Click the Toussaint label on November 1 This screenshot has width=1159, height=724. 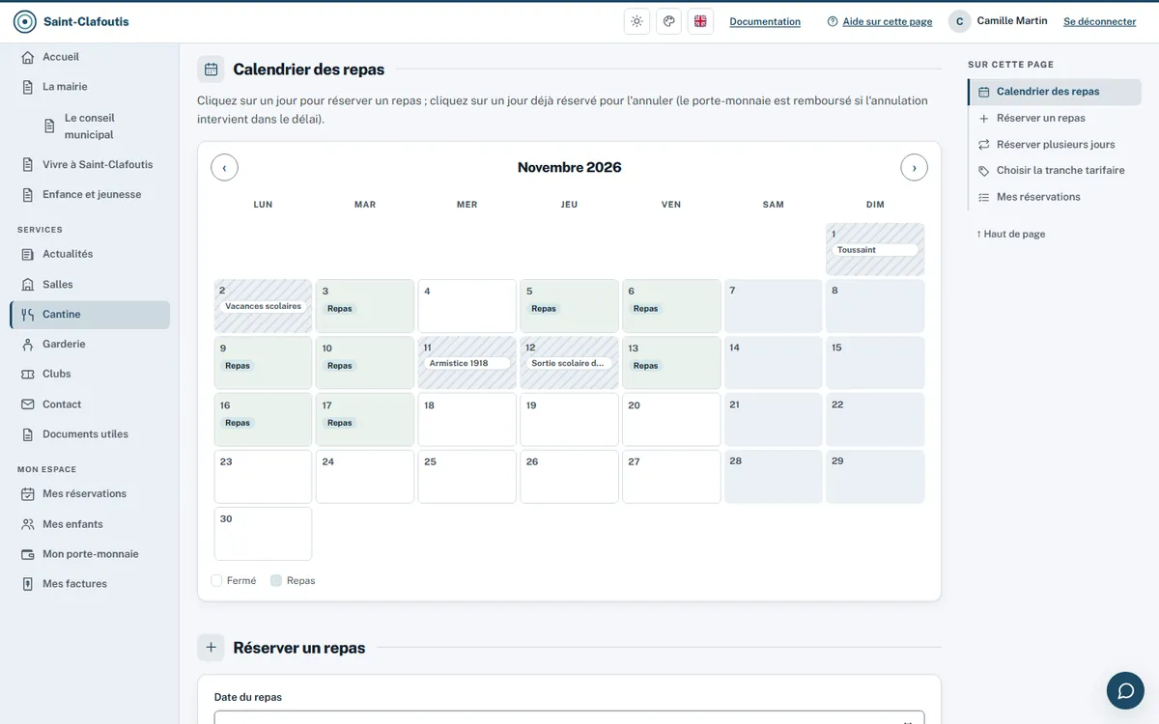pos(875,250)
